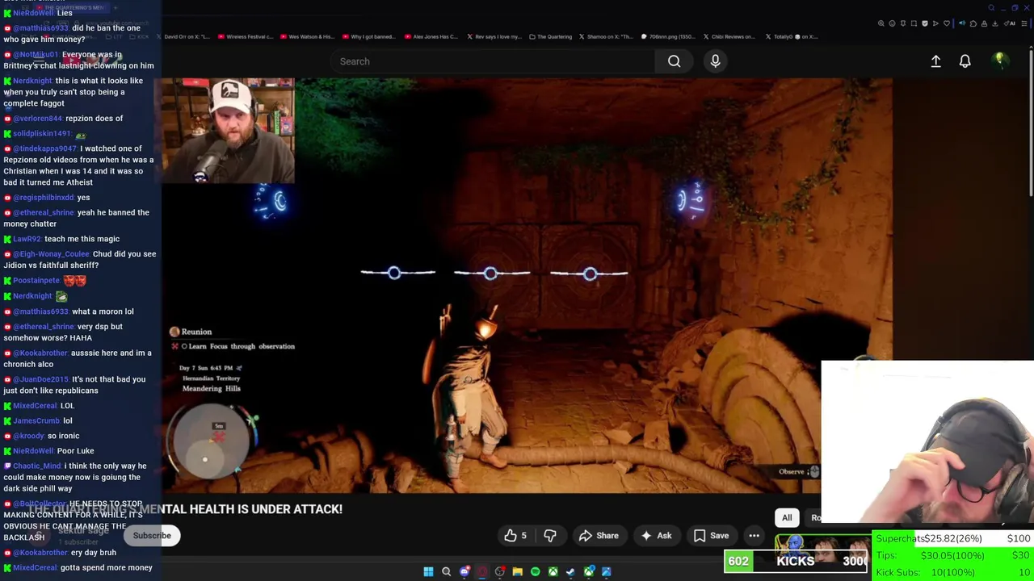
Task: Open the 'Rev says I love my...' bookmark
Action: [x=493, y=36]
